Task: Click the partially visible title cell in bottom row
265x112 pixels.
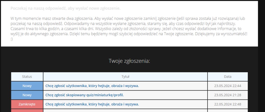Action: [x=125, y=111]
